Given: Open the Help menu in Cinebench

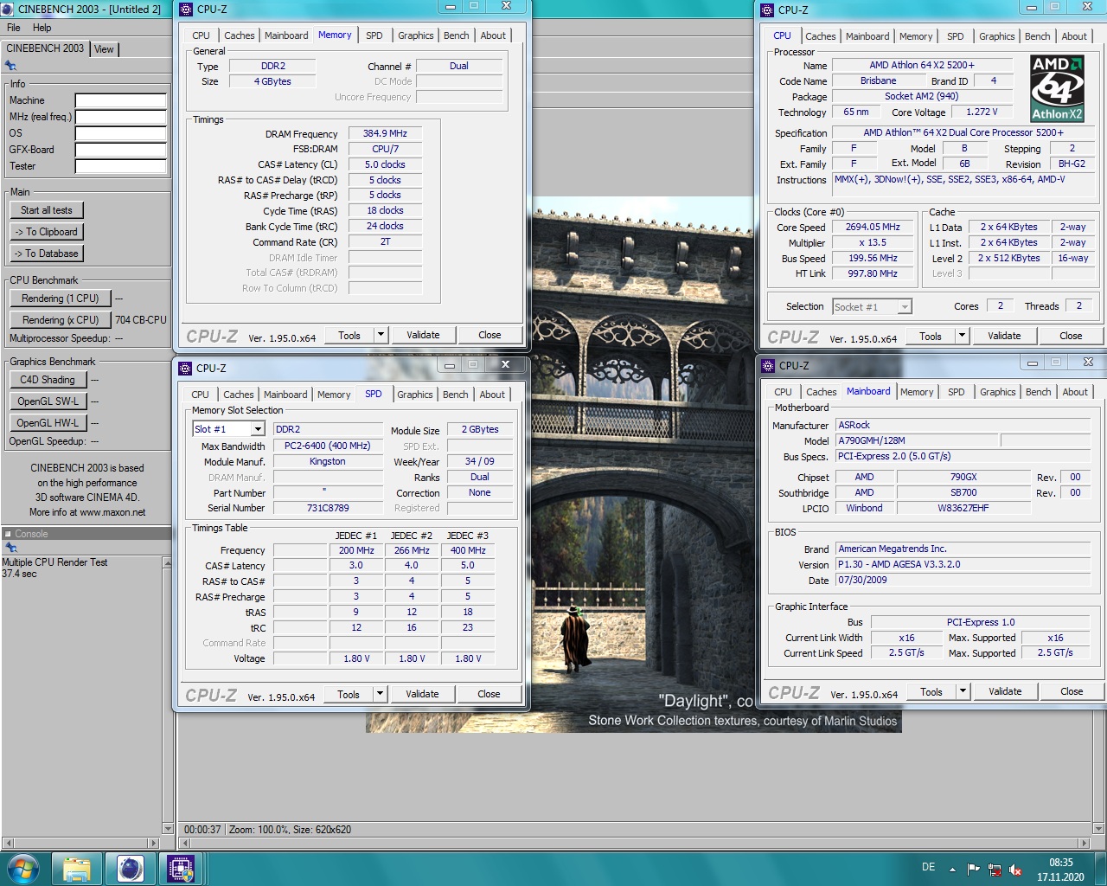Looking at the screenshot, I should (42, 28).
